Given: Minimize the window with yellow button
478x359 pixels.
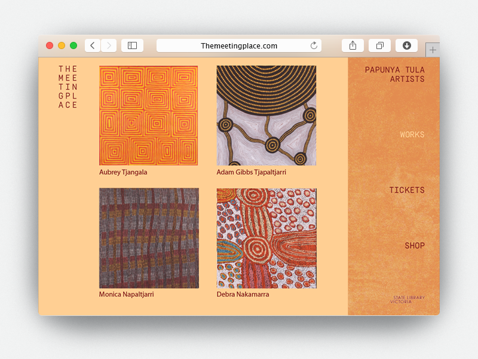Looking at the screenshot, I should (62, 45).
